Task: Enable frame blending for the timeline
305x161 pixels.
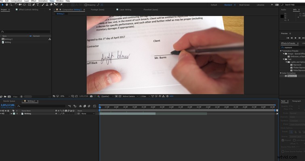Action: coord(84,106)
